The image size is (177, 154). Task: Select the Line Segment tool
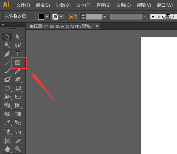[7, 63]
